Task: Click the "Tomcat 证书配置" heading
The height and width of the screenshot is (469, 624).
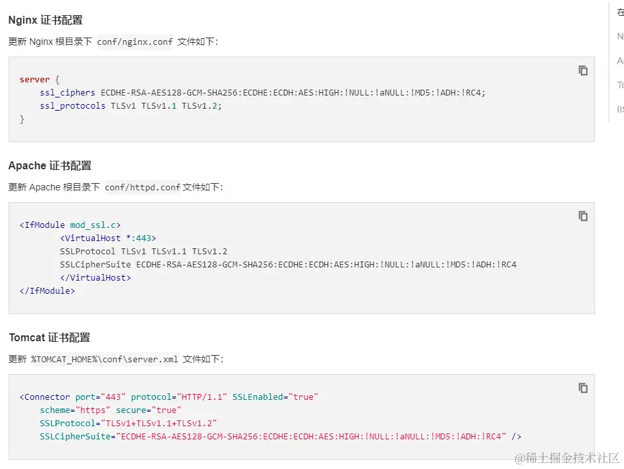Action: point(49,337)
